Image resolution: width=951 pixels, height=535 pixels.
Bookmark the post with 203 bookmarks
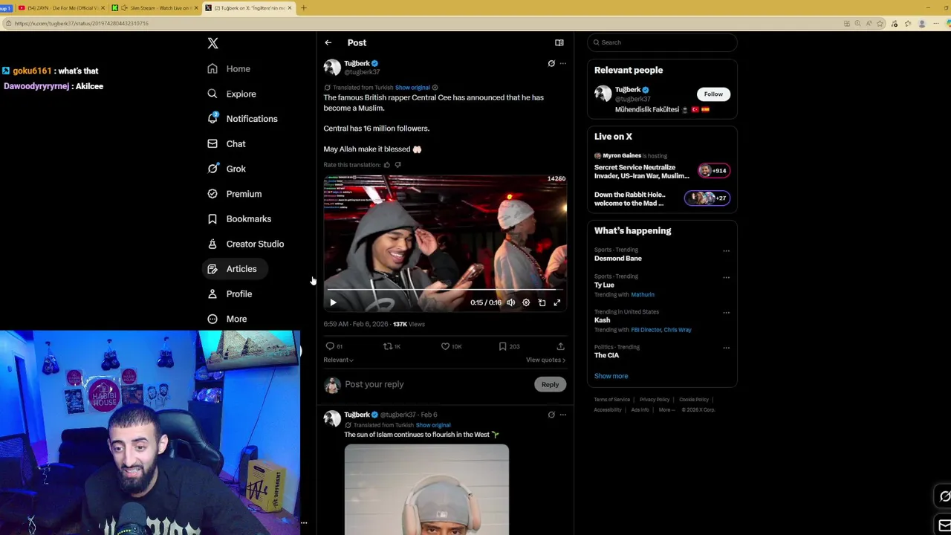509,346
